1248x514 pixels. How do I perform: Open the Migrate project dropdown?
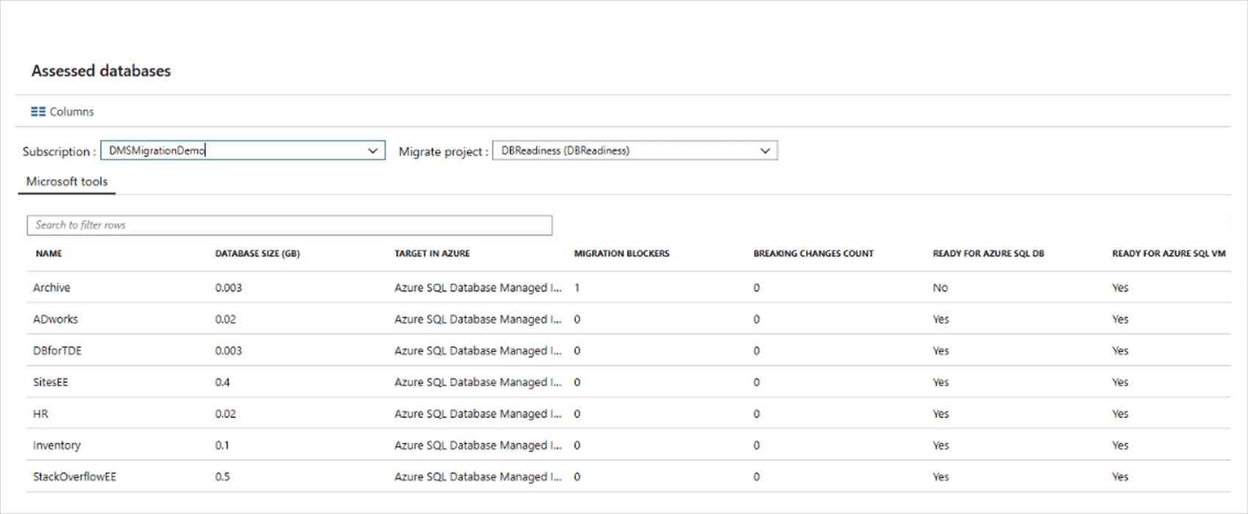tap(635, 151)
